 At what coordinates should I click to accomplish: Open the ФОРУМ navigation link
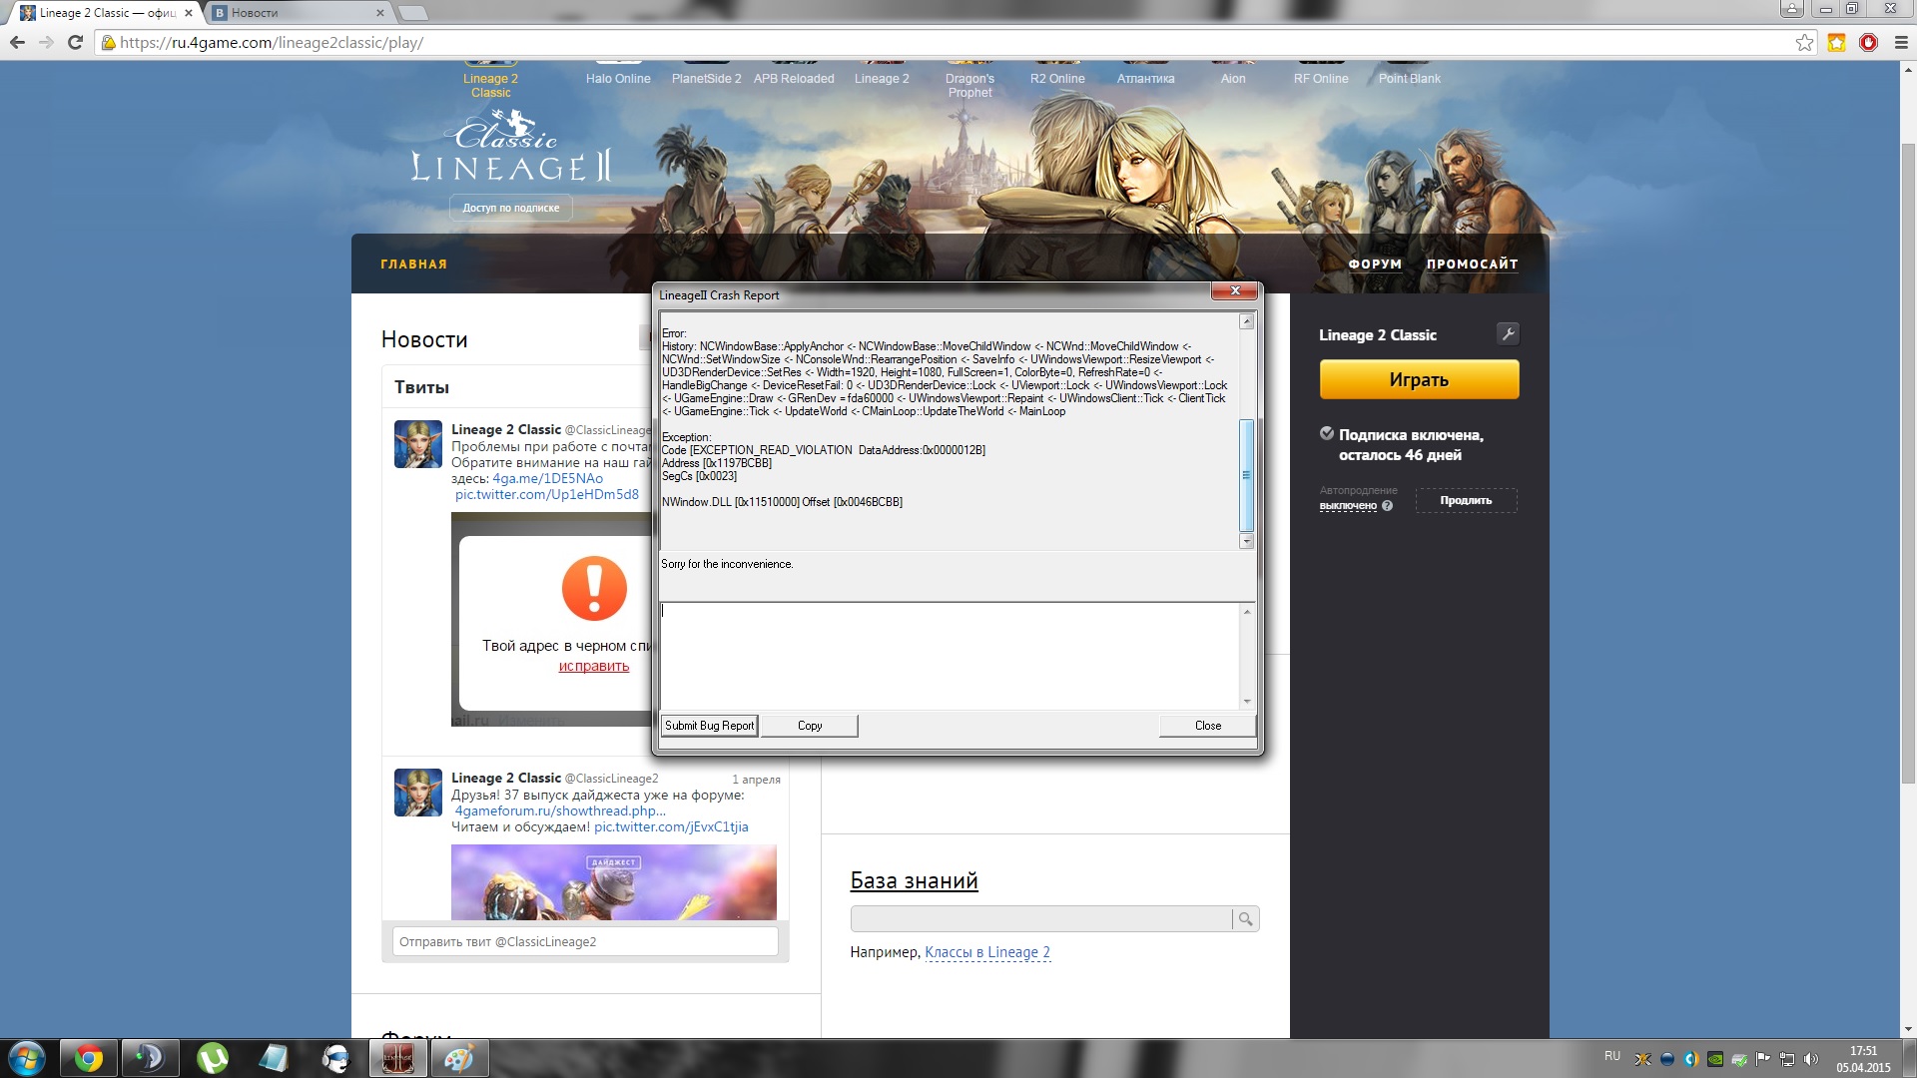click(x=1375, y=265)
